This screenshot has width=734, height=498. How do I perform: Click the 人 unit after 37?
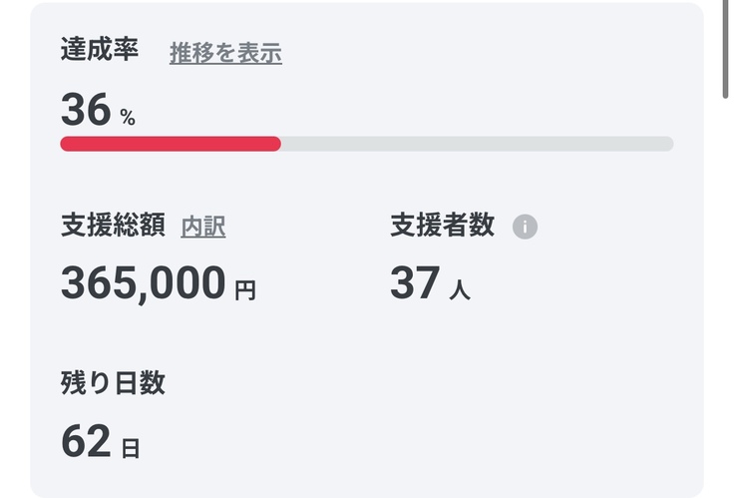tap(460, 290)
